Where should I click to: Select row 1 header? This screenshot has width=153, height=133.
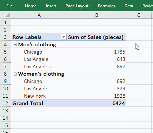click(5, 22)
